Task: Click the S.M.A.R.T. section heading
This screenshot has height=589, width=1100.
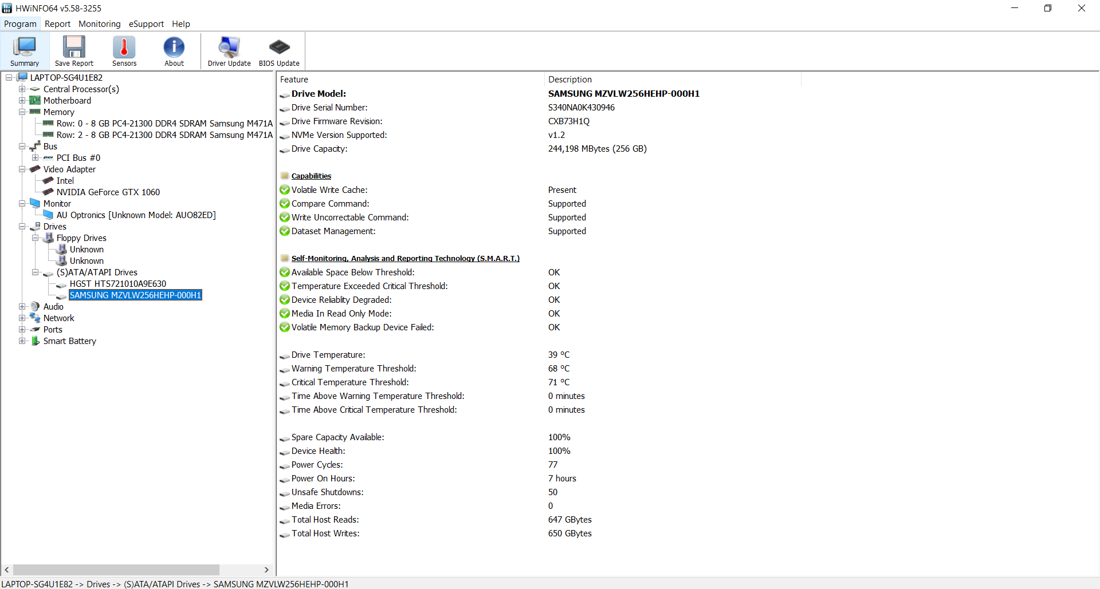Action: pos(406,259)
